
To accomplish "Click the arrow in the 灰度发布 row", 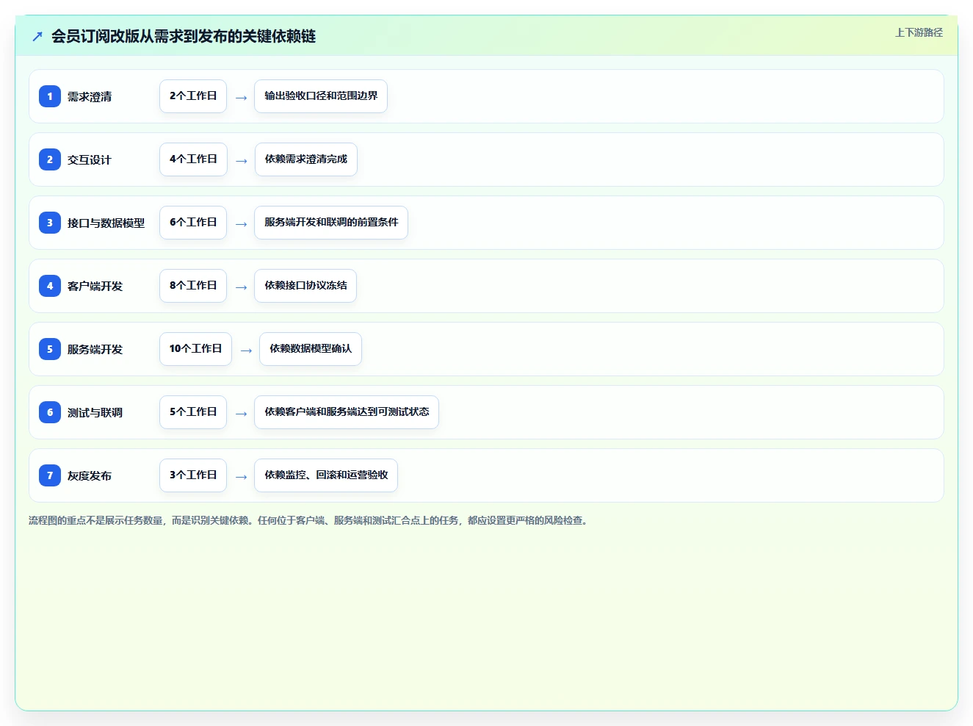I will click(x=241, y=477).
